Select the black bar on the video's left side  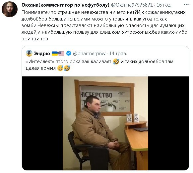coord(42,123)
